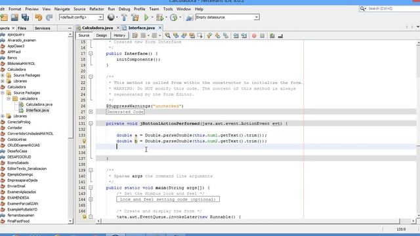420x236 pixels.
Task: Jump to Next Bookmark icon
Action: (x=217, y=35)
